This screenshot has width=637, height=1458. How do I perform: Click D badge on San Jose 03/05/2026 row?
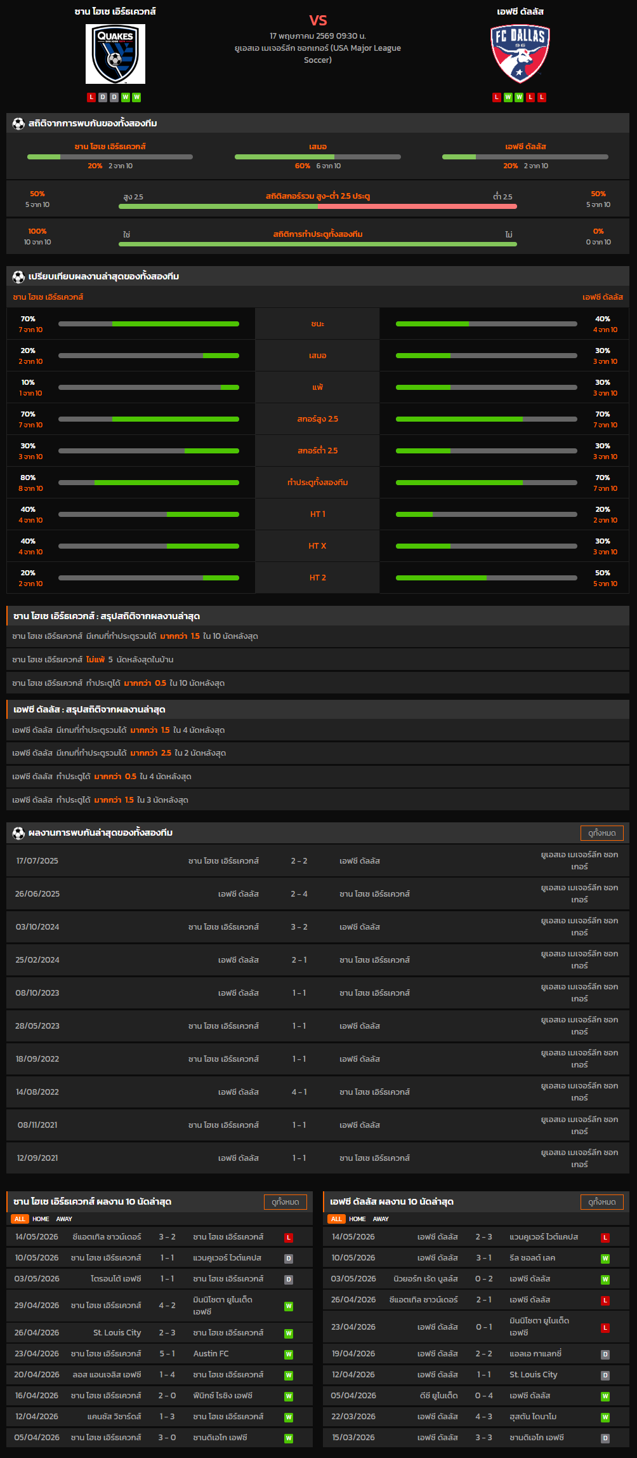289,1280
